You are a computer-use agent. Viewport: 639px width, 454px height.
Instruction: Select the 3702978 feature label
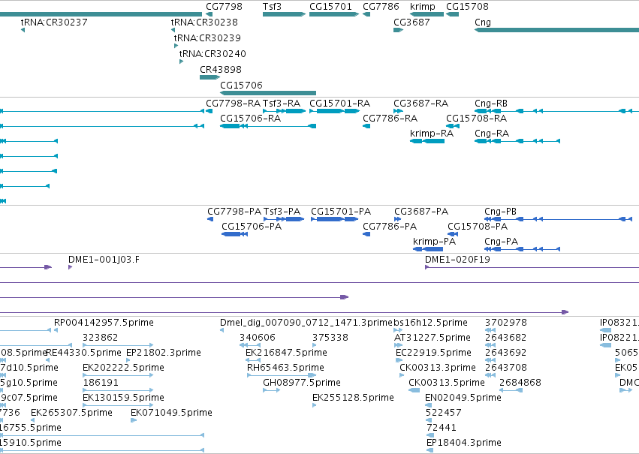[505, 323]
